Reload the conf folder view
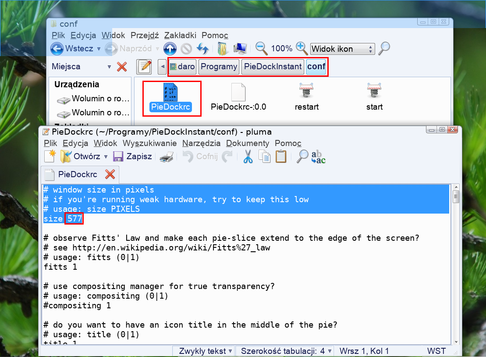 click(203, 49)
